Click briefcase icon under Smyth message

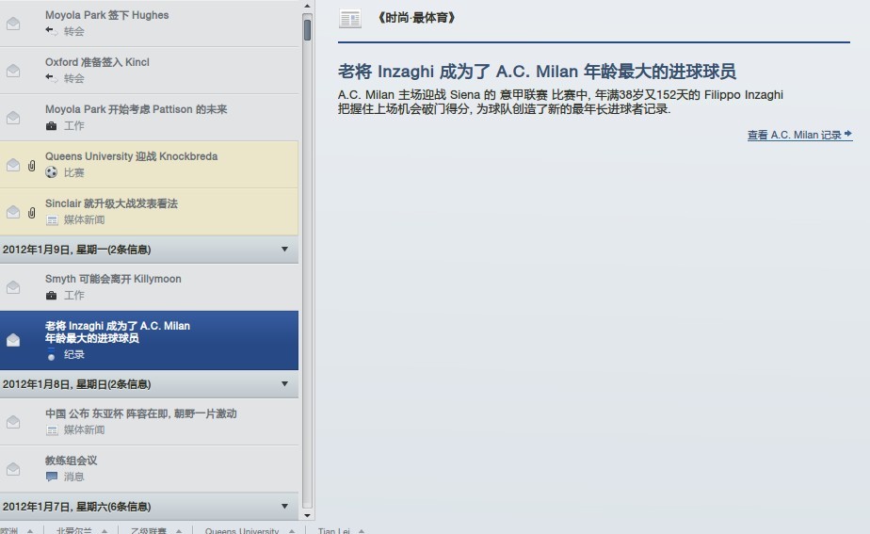point(51,296)
